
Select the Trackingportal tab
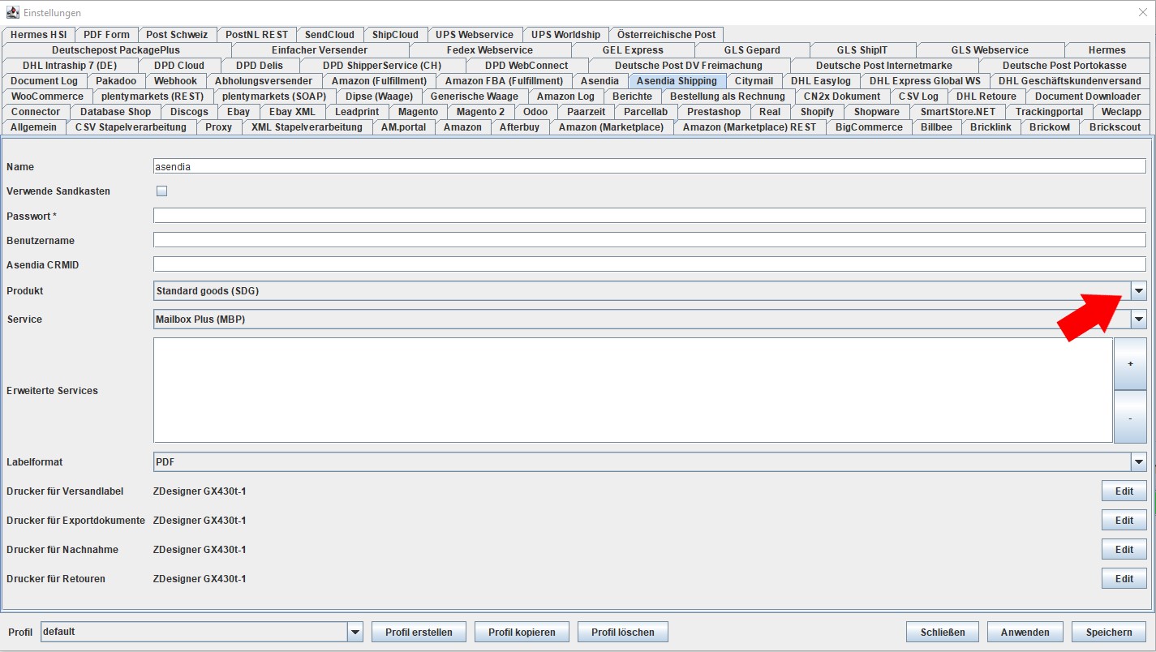tap(1049, 112)
